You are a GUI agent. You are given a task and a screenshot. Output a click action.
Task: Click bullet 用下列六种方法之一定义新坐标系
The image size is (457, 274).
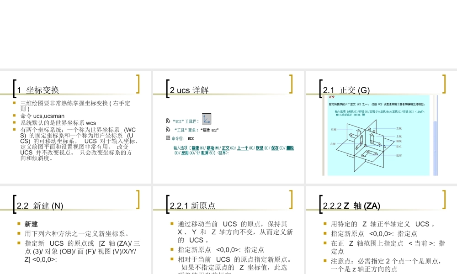coord(77,233)
